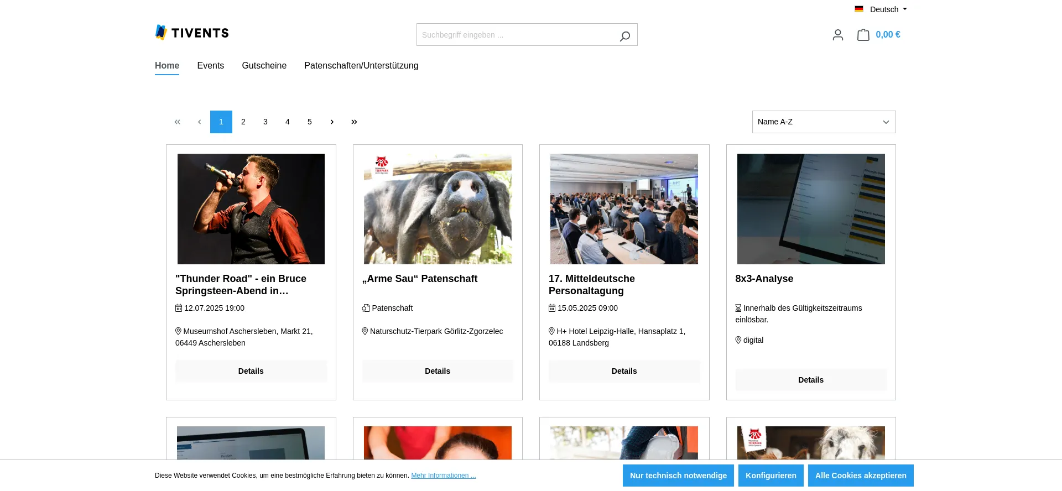1062x491 pixels.
Task: Jump to last page double-arrow
Action: 354,122
